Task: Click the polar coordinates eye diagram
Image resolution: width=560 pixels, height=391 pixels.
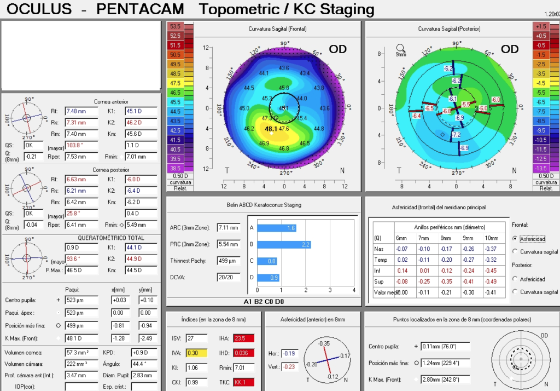Action: point(520,359)
